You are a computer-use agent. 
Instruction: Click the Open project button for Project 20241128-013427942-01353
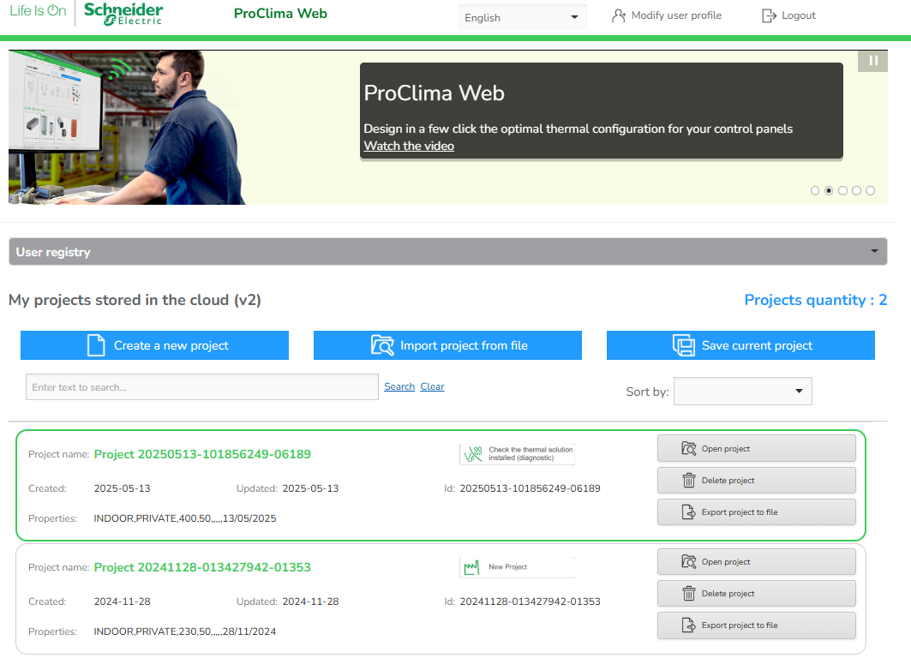757,562
